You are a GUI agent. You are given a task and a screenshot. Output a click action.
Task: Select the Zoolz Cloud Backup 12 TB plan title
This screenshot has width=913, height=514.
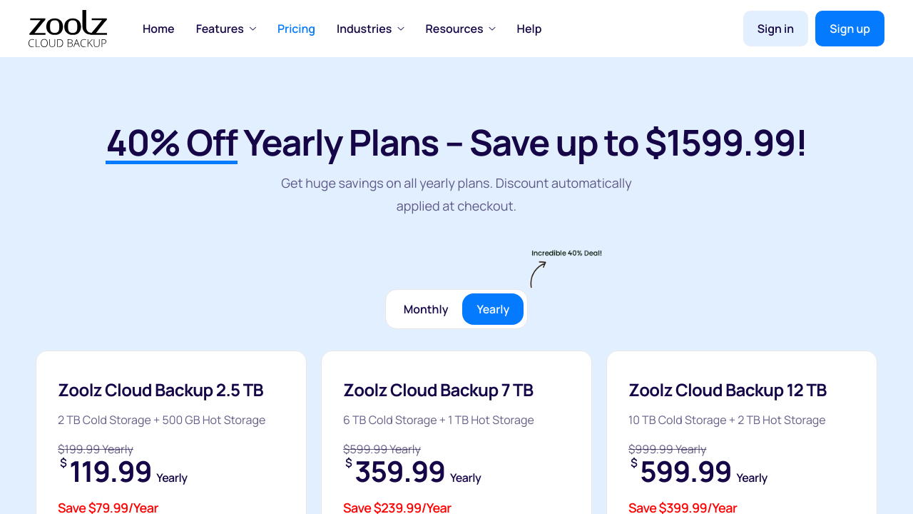pos(728,390)
